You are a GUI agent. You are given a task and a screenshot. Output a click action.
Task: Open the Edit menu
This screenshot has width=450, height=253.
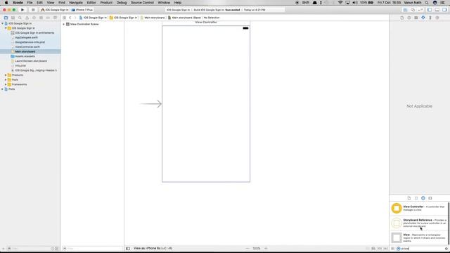pos(39,3)
